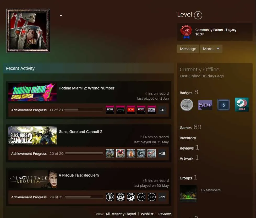Open the persona dropdown arrow beside avatar

pyautogui.click(x=61, y=16)
